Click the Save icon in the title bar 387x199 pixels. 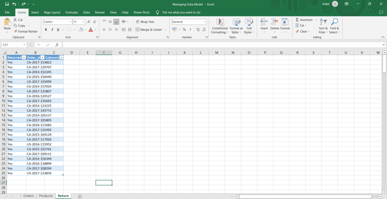(7, 4)
